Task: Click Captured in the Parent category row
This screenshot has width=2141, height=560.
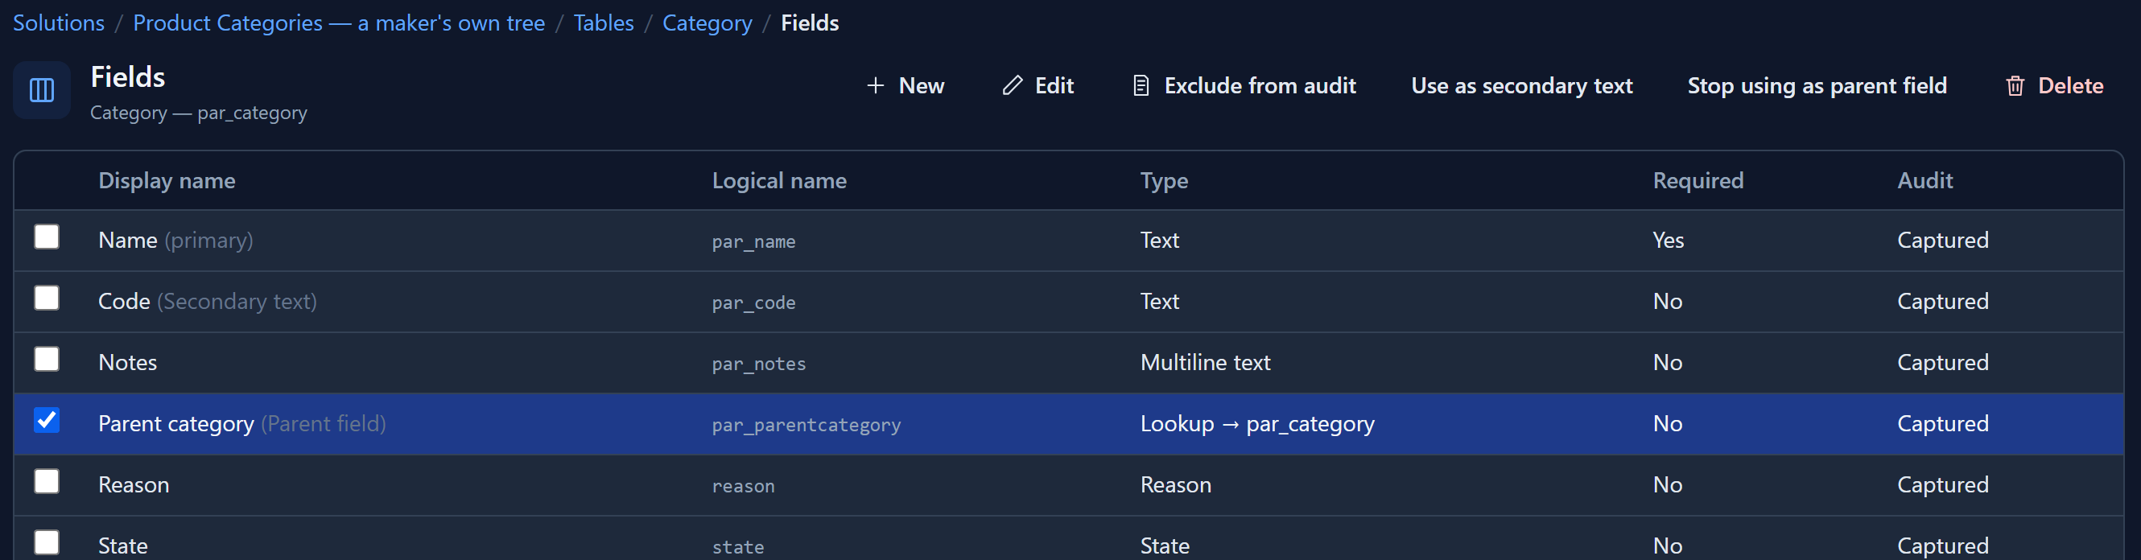Action: tap(1943, 424)
